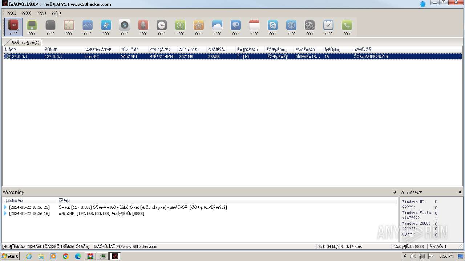Click the red microphone toolbar icon

[143, 27]
